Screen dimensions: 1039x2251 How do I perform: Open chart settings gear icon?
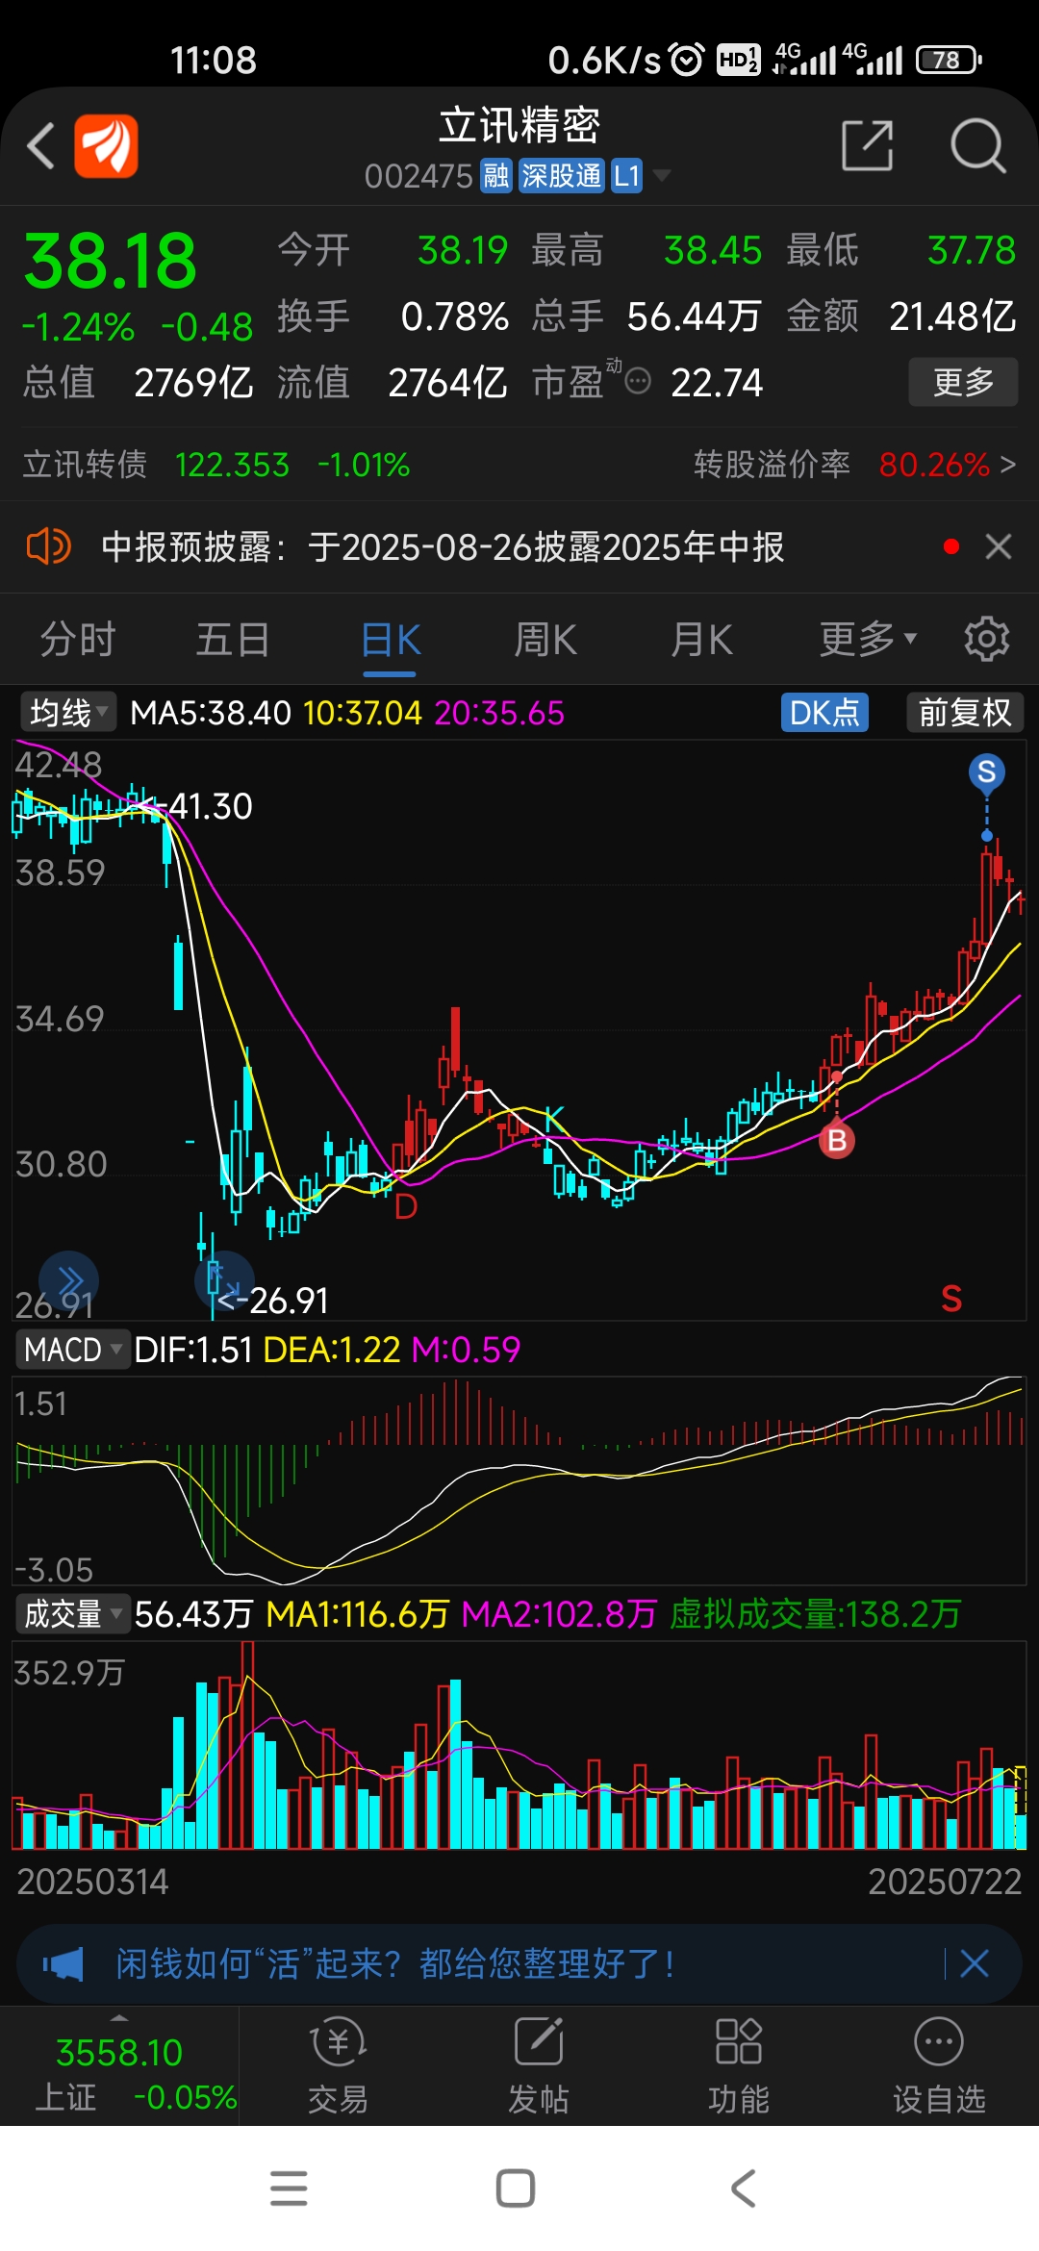click(x=987, y=639)
